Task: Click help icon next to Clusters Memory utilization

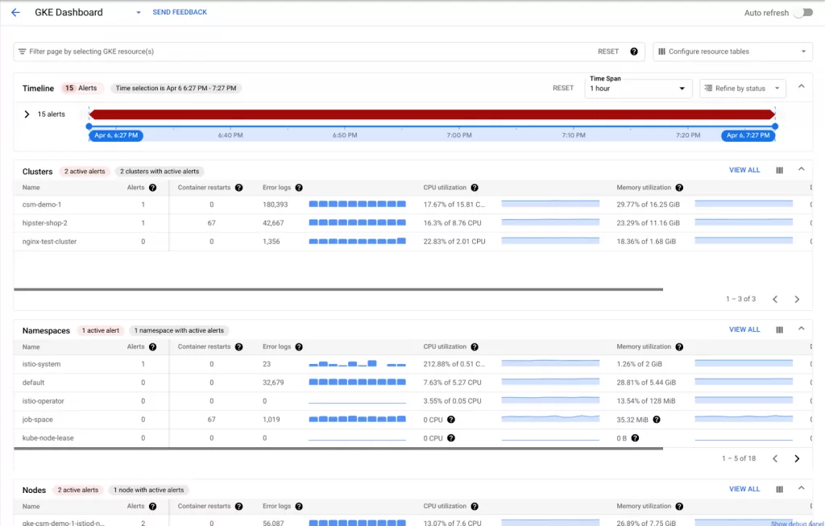Action: click(x=679, y=188)
